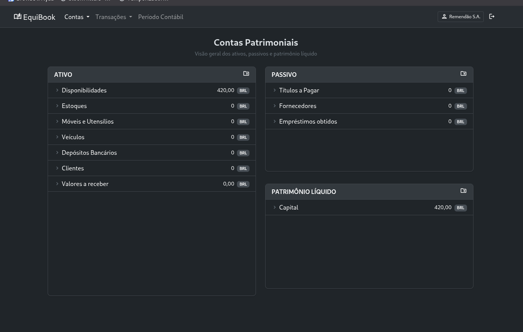Viewport: 523px width, 332px height.
Task: Click the Empréstimos obtidos account link
Action: pyautogui.click(x=308, y=121)
